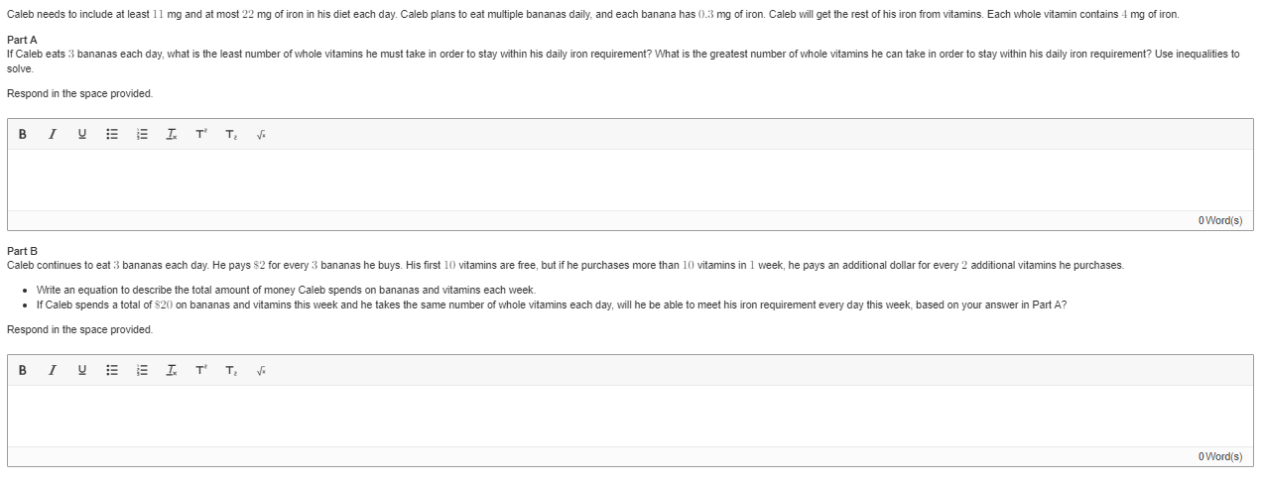The image size is (1263, 487).
Task: Open math equation editor in Part B
Action: (x=261, y=370)
